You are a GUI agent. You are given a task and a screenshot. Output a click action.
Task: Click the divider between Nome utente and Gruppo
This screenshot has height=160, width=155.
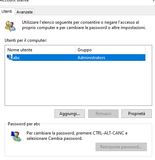coord(75,50)
